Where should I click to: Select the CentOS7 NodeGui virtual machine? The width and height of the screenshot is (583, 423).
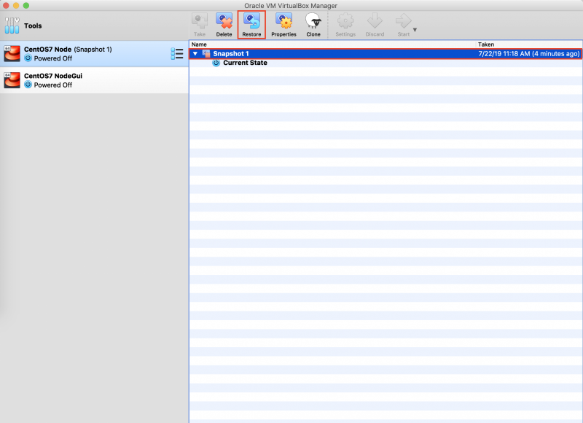(x=94, y=80)
